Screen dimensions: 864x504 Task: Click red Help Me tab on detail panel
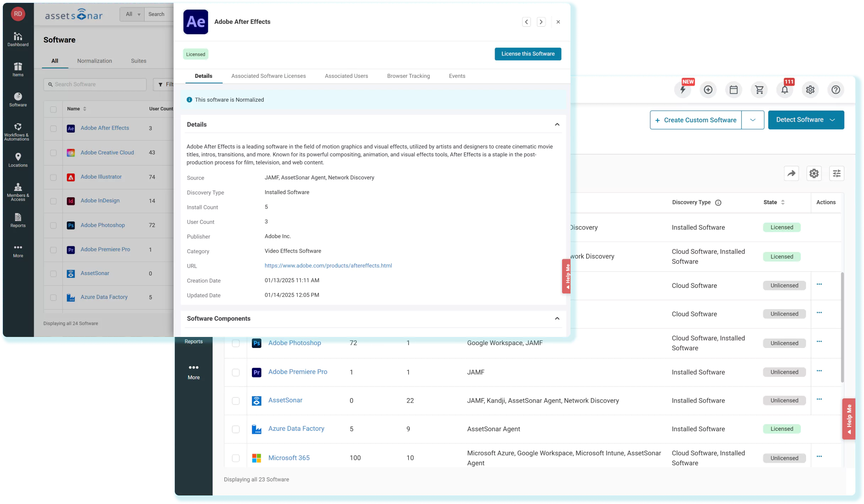click(566, 276)
